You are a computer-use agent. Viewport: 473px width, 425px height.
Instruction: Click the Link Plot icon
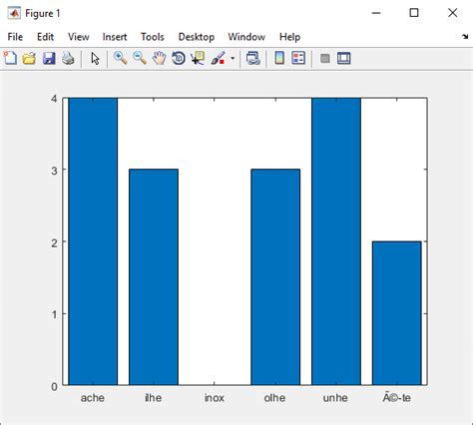pos(253,59)
